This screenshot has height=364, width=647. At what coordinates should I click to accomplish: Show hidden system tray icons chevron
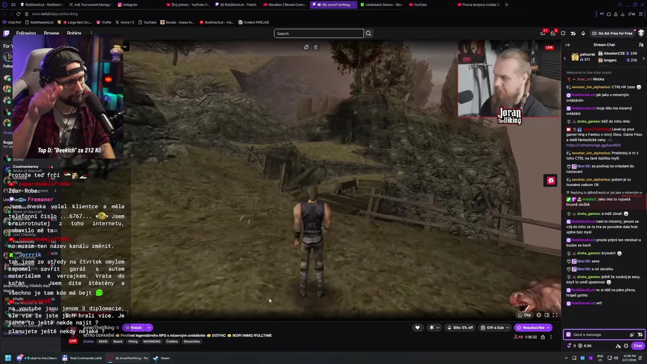tap(566, 358)
